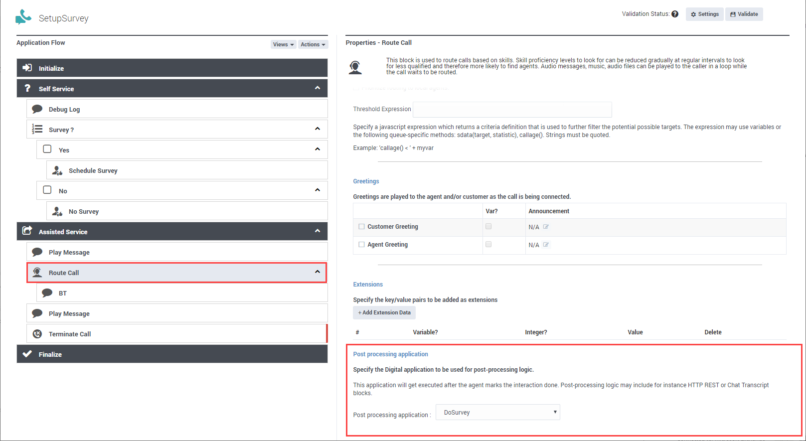Open the Post processing application dropdown
The width and height of the screenshot is (806, 441).
[497, 413]
